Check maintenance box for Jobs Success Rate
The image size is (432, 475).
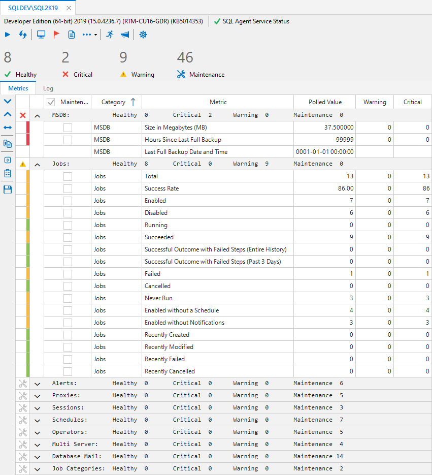[68, 188]
